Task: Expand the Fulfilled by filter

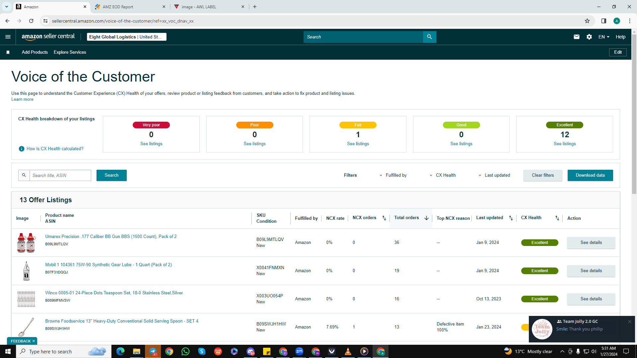Action: click(393, 175)
